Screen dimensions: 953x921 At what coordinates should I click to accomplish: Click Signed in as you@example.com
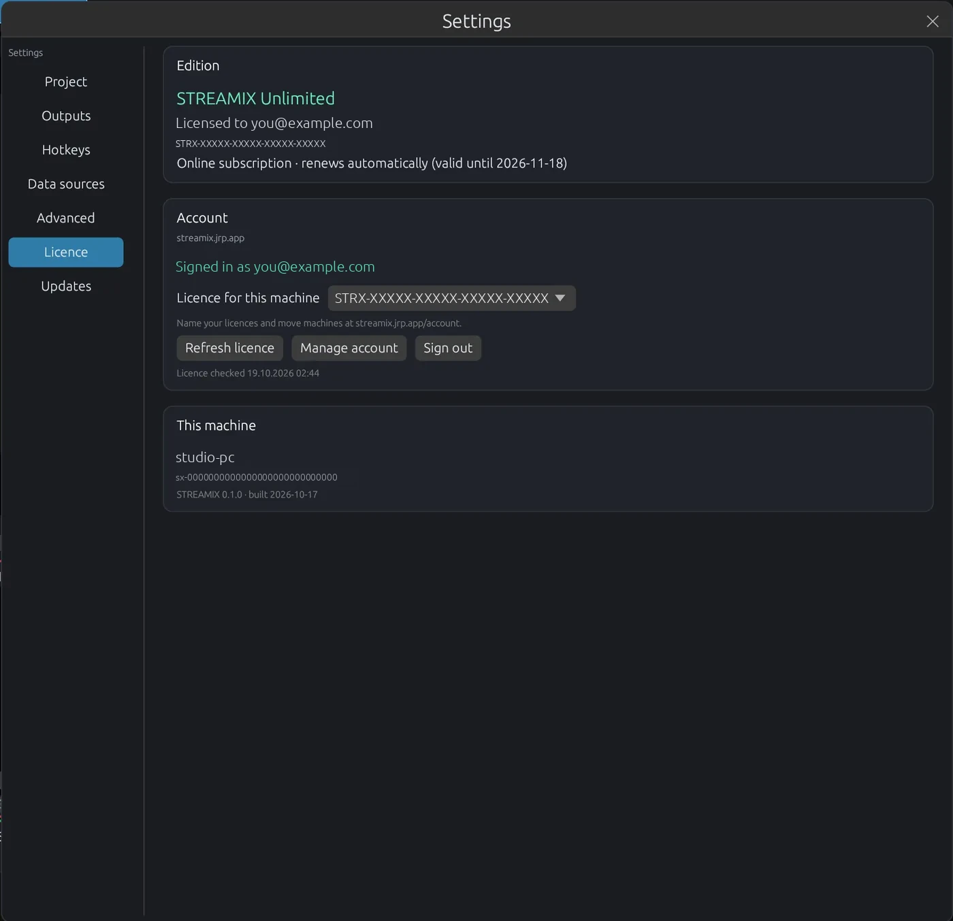[x=275, y=267]
